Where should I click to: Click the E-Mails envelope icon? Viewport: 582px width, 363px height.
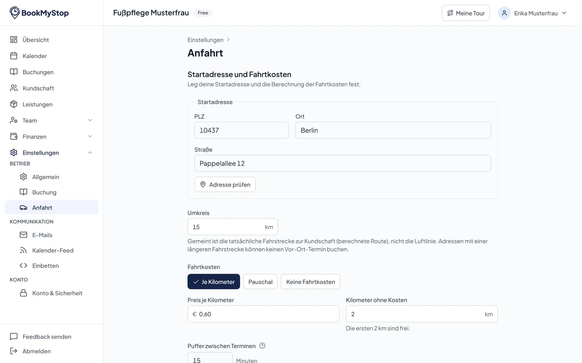23,235
